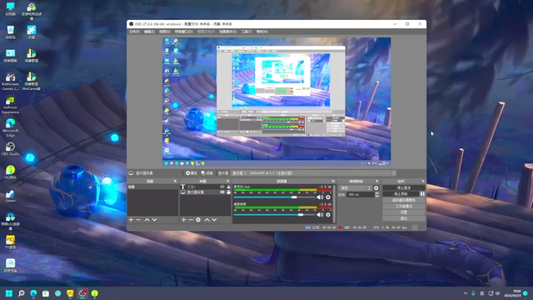This screenshot has height=300, width=533.
Task: Click the Stop Streaming button
Action: click(x=404, y=188)
